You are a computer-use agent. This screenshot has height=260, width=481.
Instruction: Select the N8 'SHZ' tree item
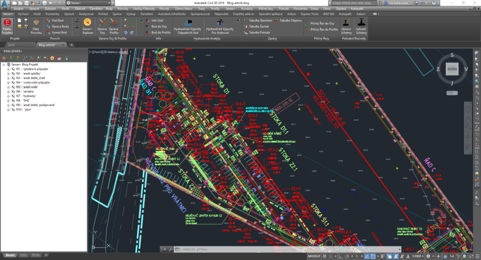coord(23,100)
